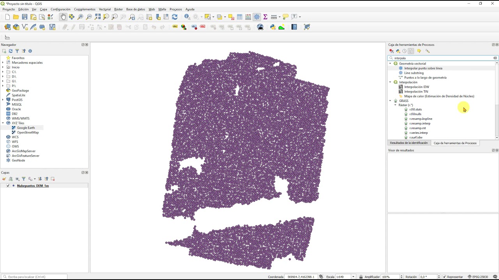The image size is (499, 280).
Task: Collapse the Geometría vectorial group
Action: (x=390, y=63)
